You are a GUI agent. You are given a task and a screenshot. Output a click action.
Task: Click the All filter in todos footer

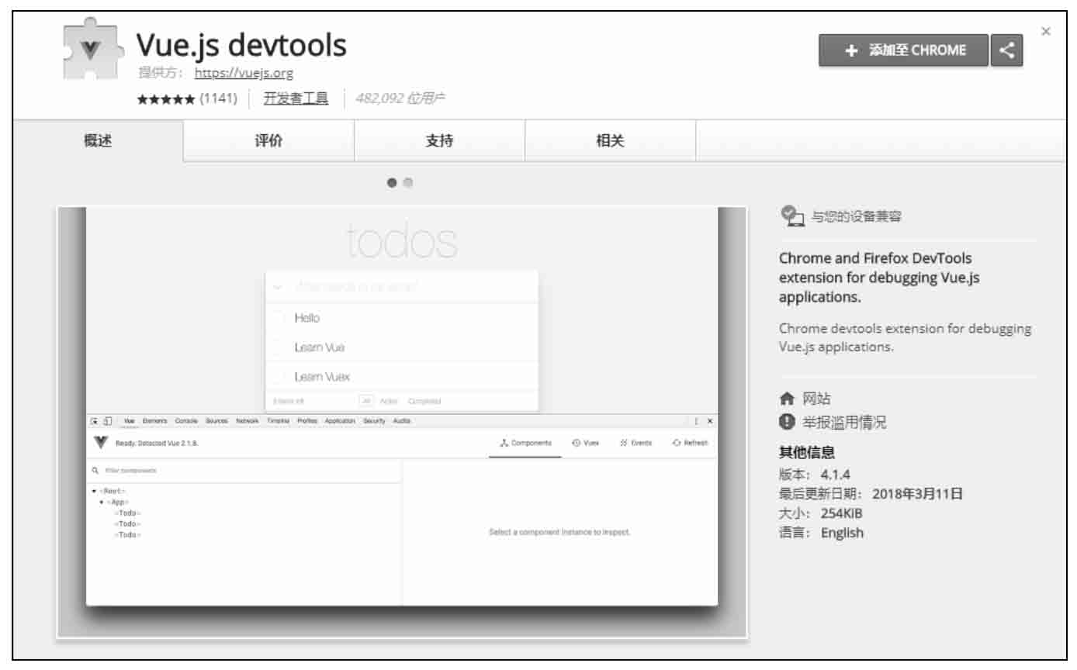pyautogui.click(x=366, y=401)
